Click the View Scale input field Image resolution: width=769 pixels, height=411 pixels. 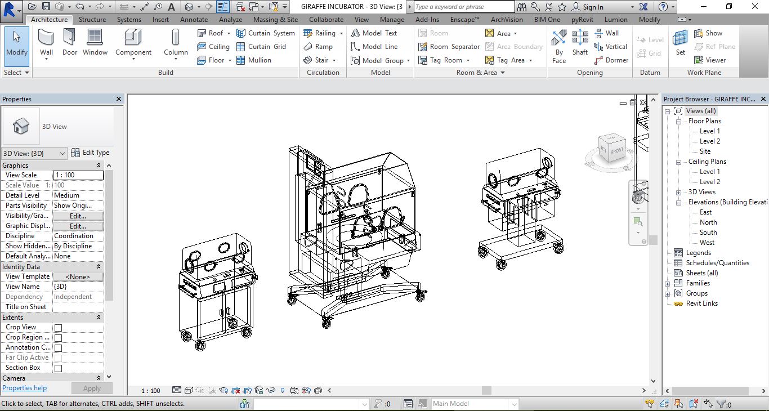click(78, 175)
